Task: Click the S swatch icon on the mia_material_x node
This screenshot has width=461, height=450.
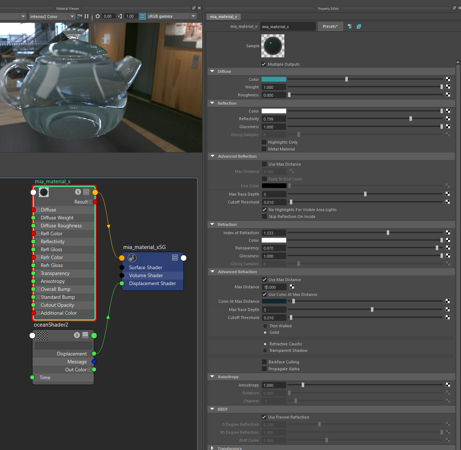Action: [x=78, y=192]
